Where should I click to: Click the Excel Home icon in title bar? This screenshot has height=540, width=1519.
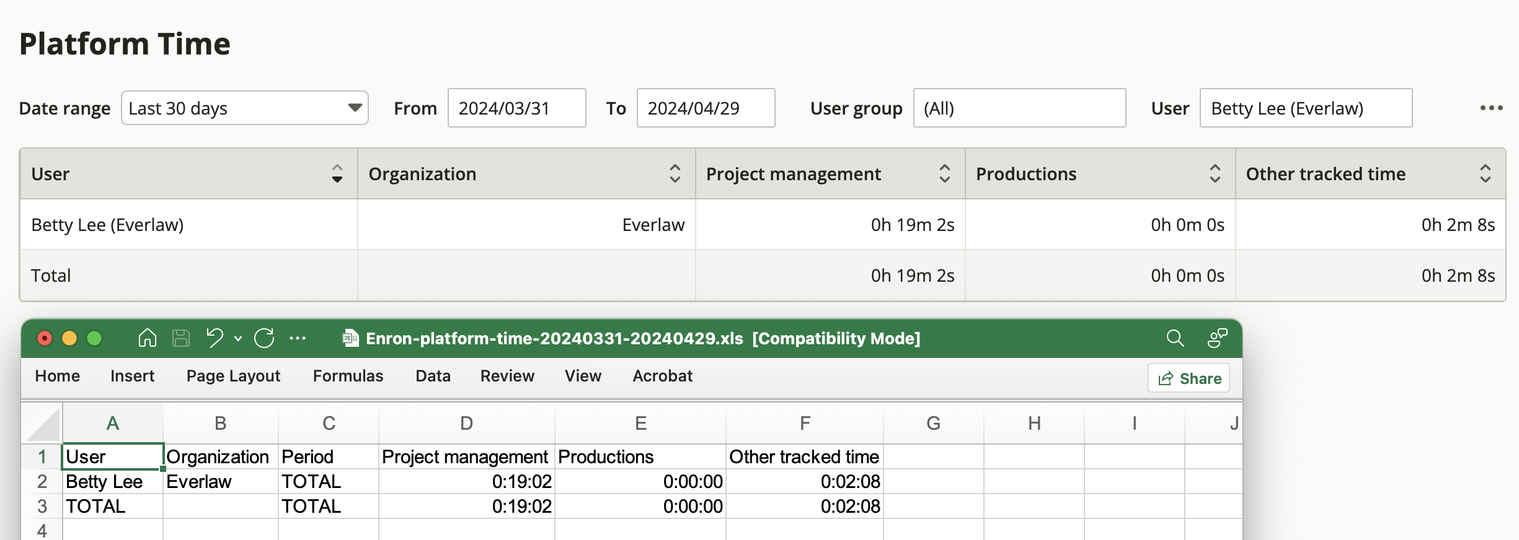147,338
